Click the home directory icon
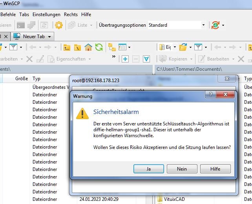The width and height of the screenshot is (252, 204). (x=88, y=48)
